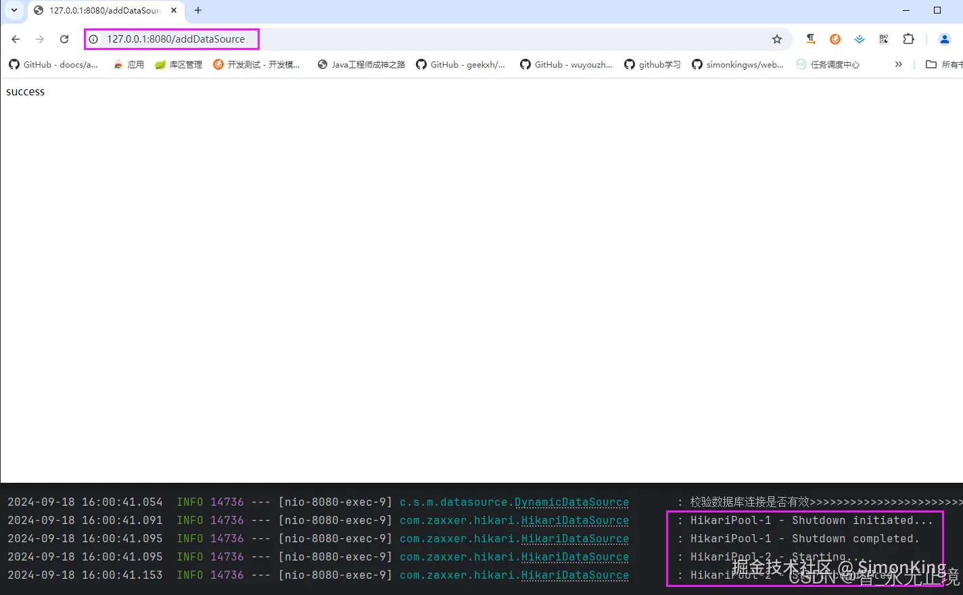Click DynamicDataSource class link in log
The image size is (963, 595).
pos(571,502)
